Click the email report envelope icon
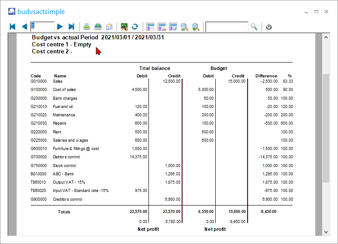 point(110,27)
